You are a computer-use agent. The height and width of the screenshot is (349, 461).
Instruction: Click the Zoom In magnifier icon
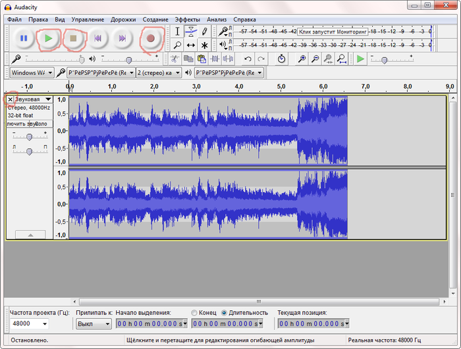click(302, 59)
